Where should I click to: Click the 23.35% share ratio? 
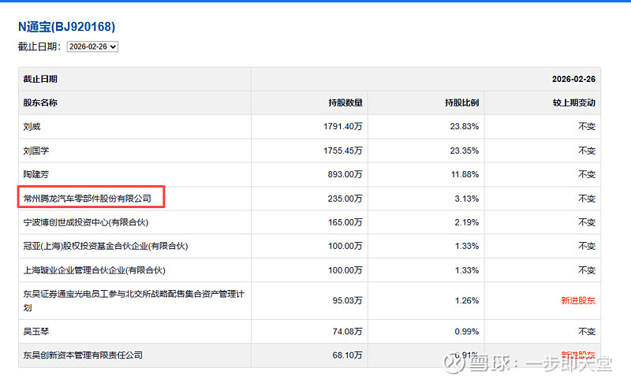tap(465, 151)
